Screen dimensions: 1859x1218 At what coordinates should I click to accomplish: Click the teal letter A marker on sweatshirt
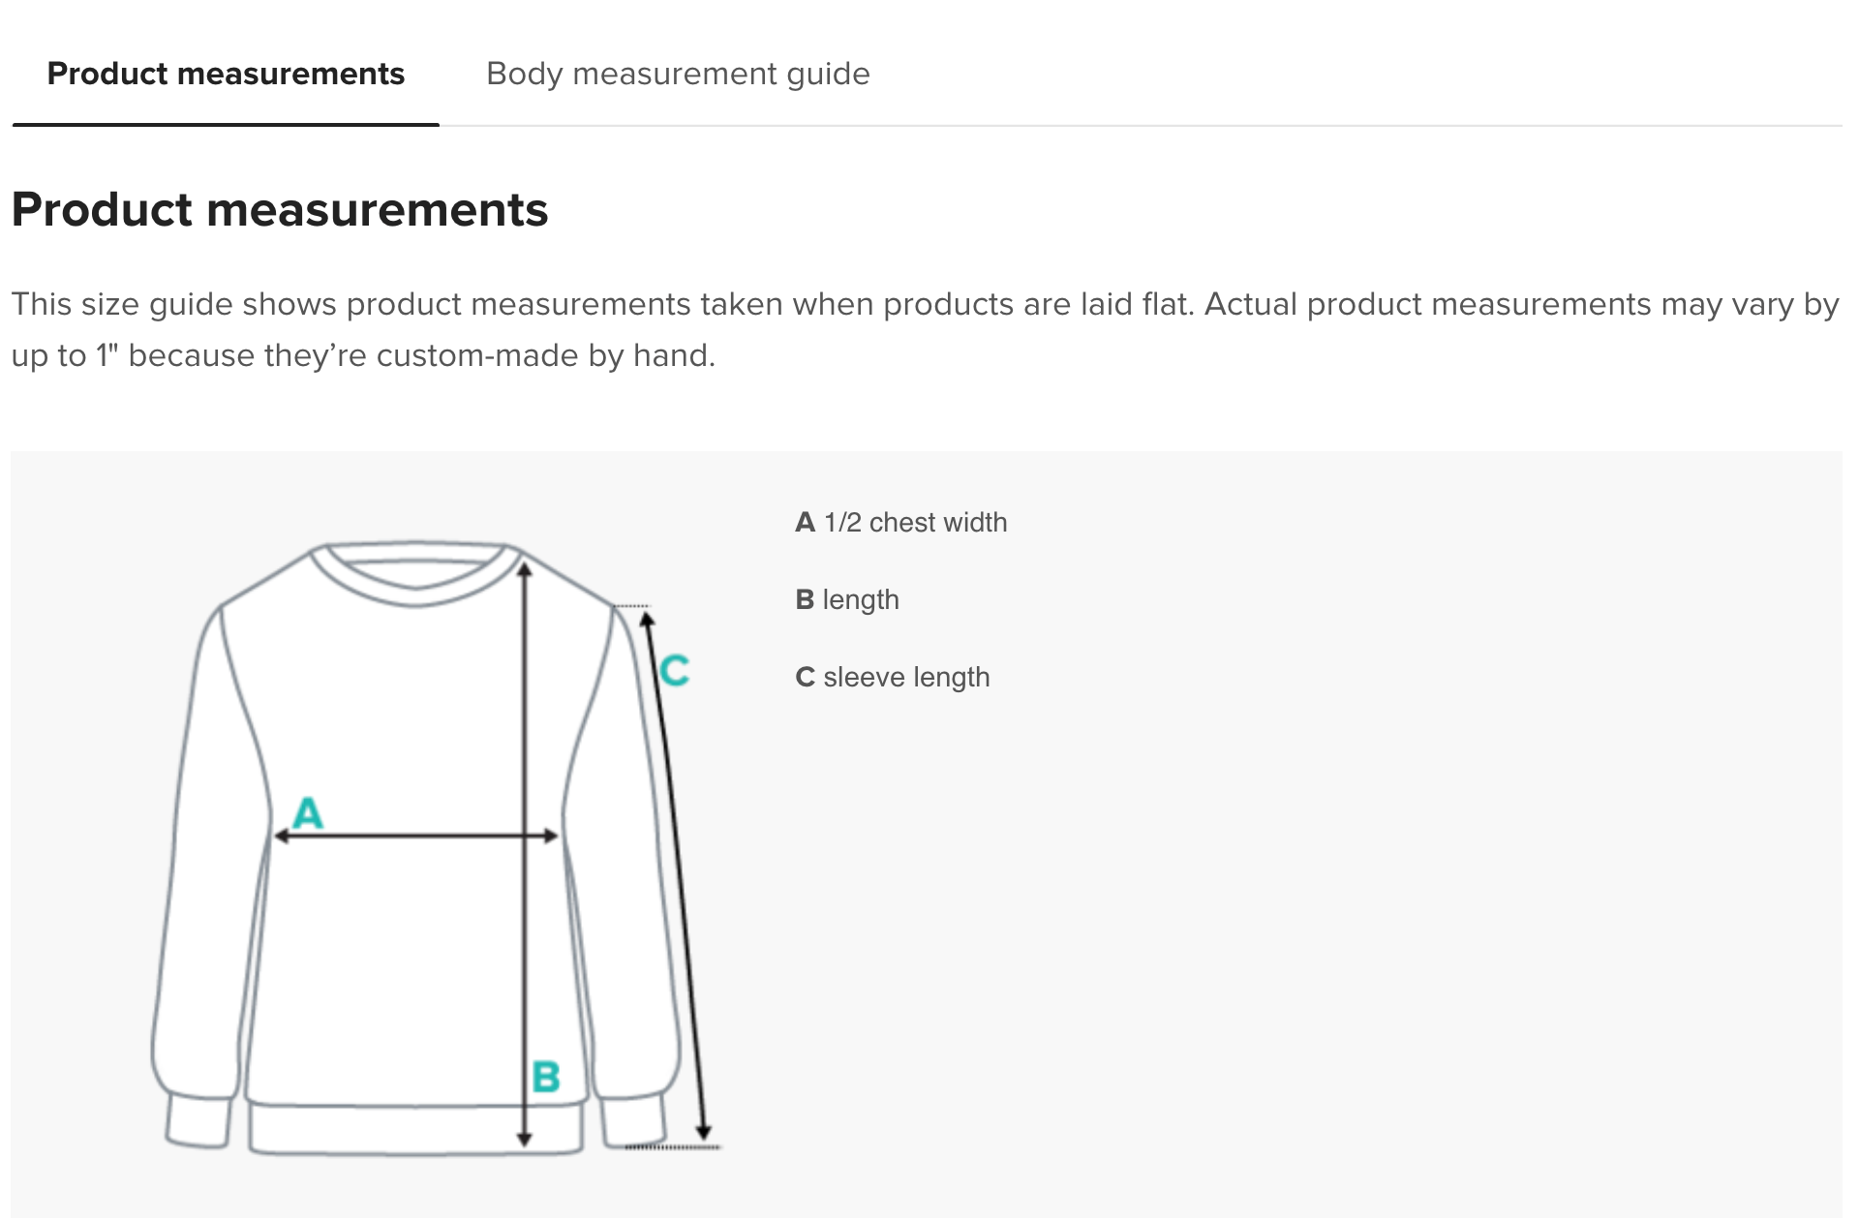308,812
